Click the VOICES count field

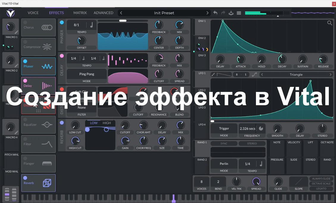coord(201,182)
